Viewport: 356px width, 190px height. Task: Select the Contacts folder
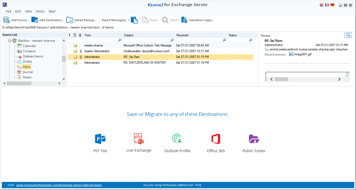point(29,51)
